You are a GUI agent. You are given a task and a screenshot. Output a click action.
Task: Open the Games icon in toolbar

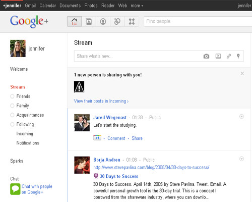(132, 21)
